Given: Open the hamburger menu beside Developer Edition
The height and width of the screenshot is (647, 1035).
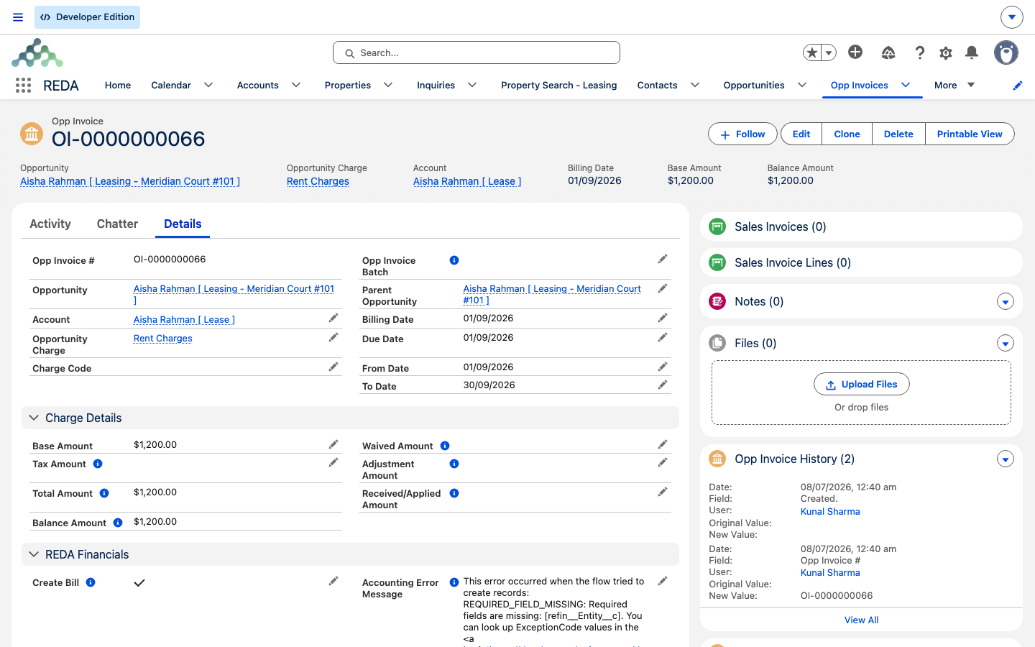Looking at the screenshot, I should pyautogui.click(x=18, y=17).
